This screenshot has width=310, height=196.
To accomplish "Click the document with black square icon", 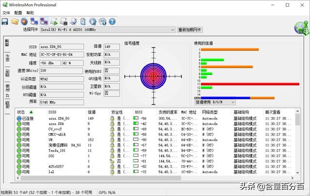I will point(63,21).
